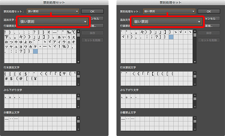Image resolution: width=225 pixels, height=136 pixels.
Task: Select the blue highlighted cell in 弱い禁則 dialog
Action: point(171,37)
